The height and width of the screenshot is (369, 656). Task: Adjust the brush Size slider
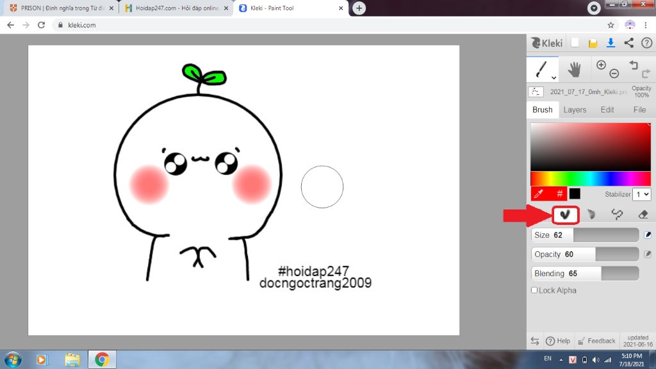coord(585,235)
